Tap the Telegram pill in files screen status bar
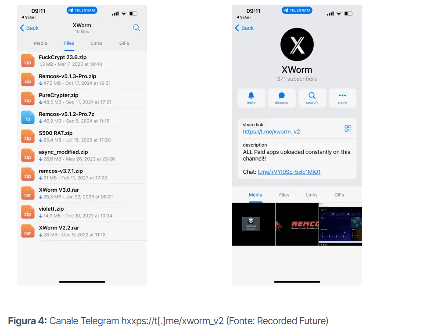 point(82,10)
